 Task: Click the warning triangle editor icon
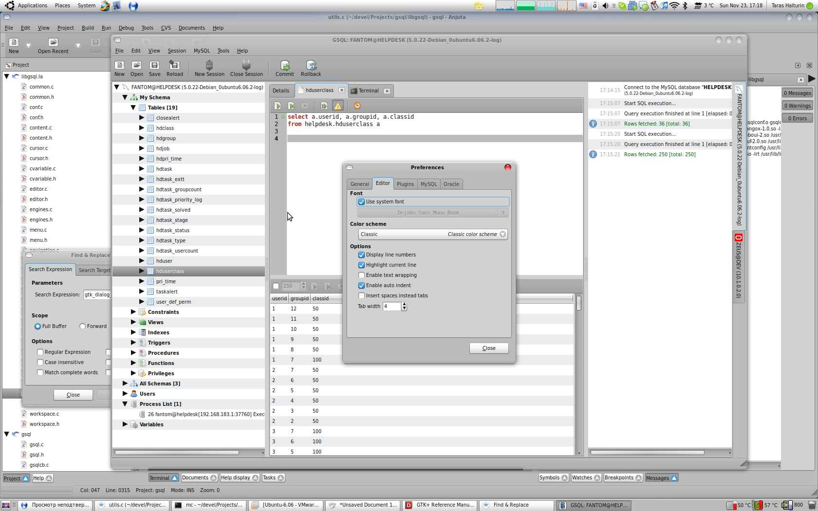(x=338, y=106)
